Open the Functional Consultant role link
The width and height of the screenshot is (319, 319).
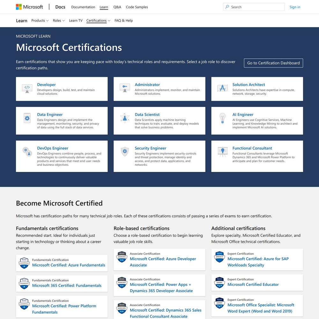(252, 148)
